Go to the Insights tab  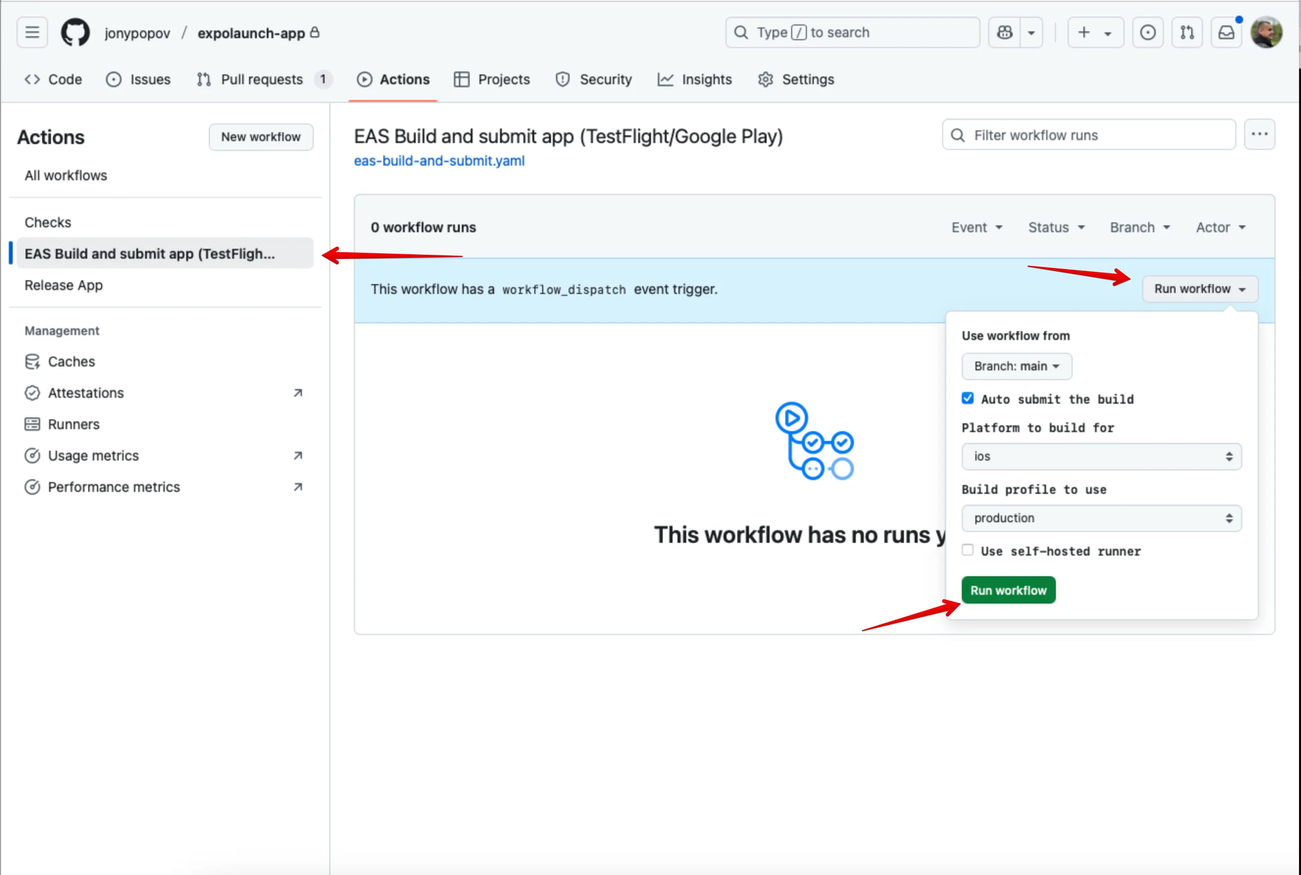[x=695, y=79]
